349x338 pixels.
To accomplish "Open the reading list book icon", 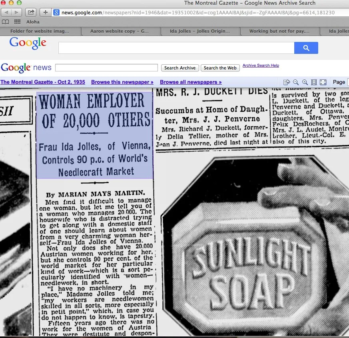I will point(5,22).
